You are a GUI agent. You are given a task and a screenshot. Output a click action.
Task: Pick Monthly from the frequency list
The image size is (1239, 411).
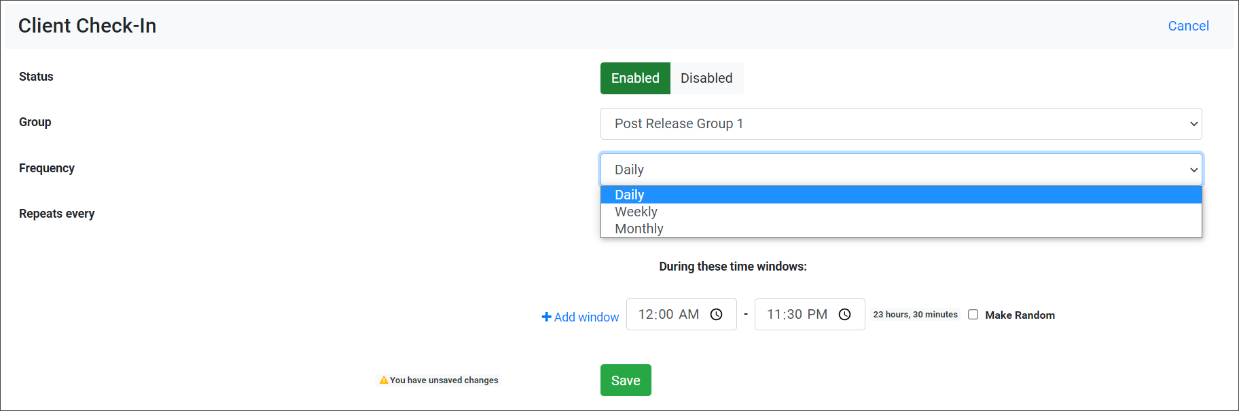[639, 229]
